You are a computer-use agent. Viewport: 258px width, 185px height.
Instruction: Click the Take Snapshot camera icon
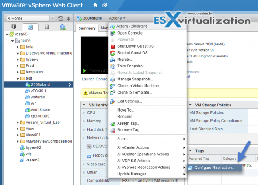click(113, 66)
